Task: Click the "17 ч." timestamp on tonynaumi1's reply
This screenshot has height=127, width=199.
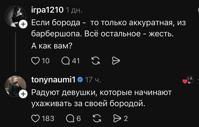Action: [93, 80]
